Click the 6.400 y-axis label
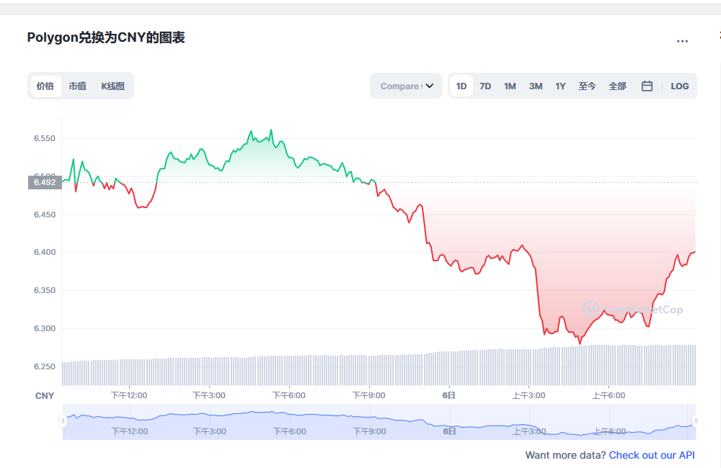Viewport: 721px width, 468px height. (x=45, y=252)
